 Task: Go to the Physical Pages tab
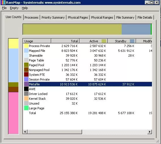tap(78, 17)
